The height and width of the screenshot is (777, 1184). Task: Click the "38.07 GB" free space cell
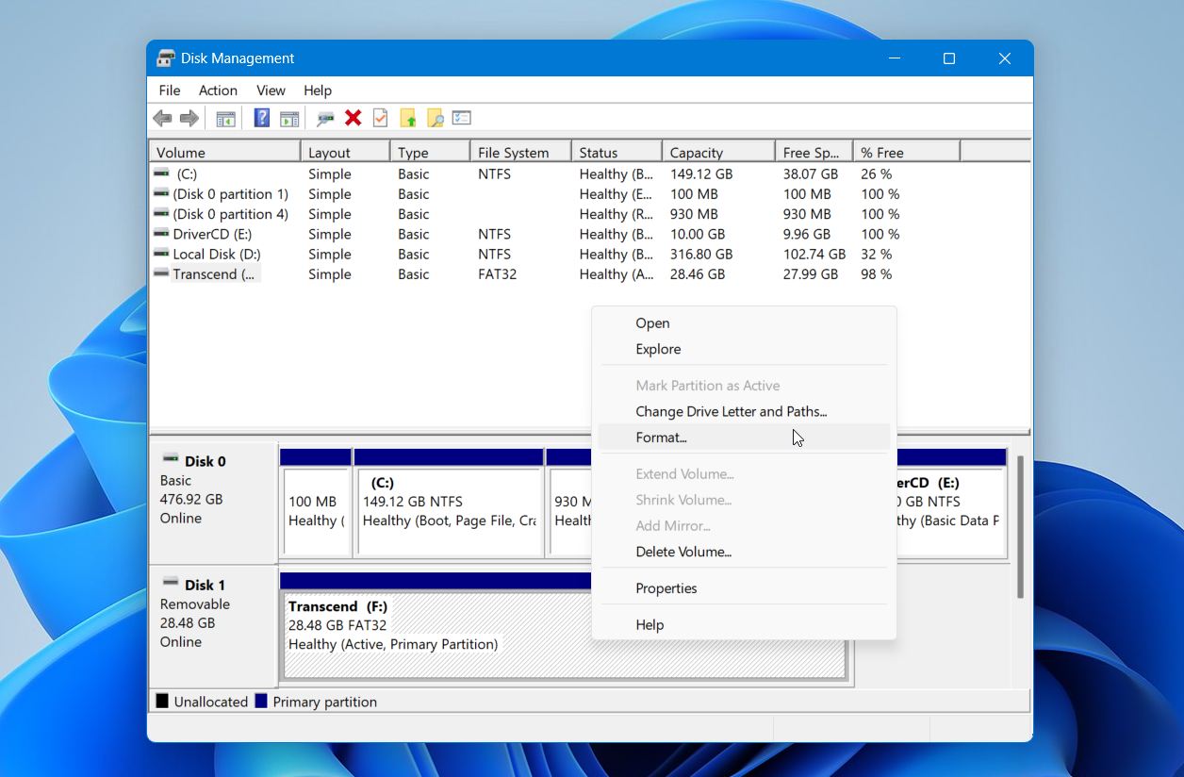point(811,174)
